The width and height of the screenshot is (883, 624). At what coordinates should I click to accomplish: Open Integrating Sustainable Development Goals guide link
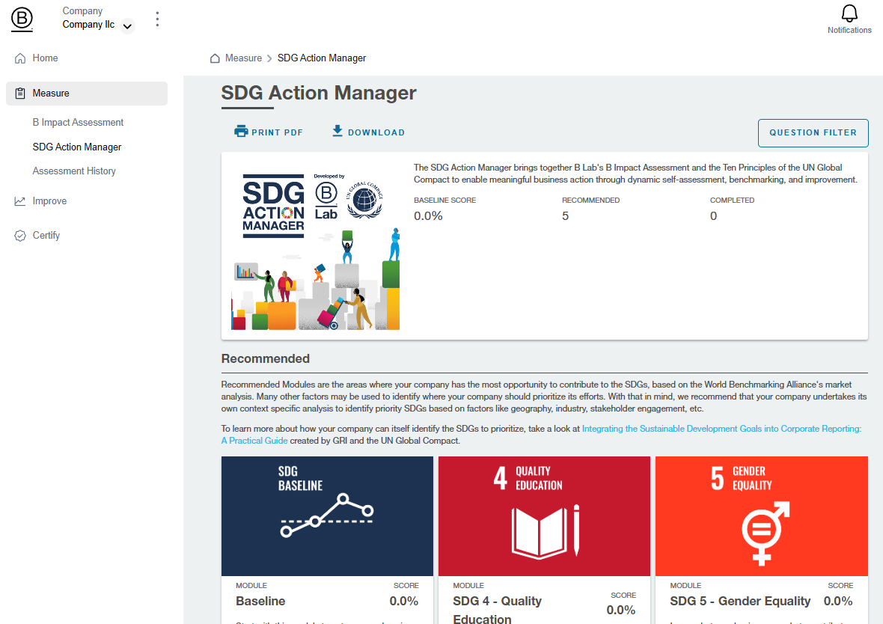[x=721, y=429]
